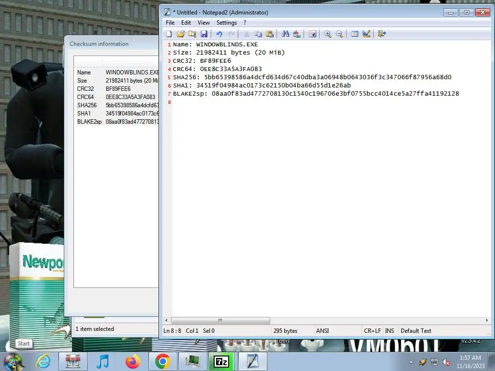Click the line starting with SHA256:
This screenshot has width=495, height=371.
[x=312, y=77]
